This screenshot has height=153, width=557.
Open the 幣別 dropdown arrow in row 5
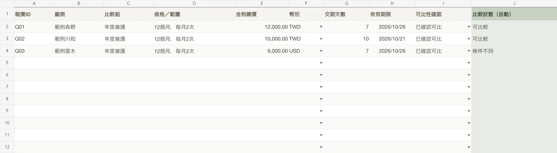[321, 63]
